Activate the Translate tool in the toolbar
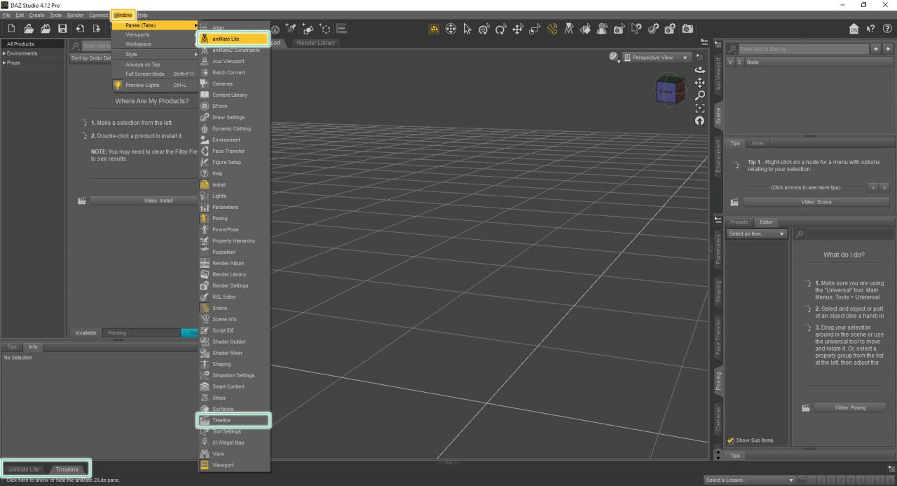The image size is (897, 486). click(518, 29)
